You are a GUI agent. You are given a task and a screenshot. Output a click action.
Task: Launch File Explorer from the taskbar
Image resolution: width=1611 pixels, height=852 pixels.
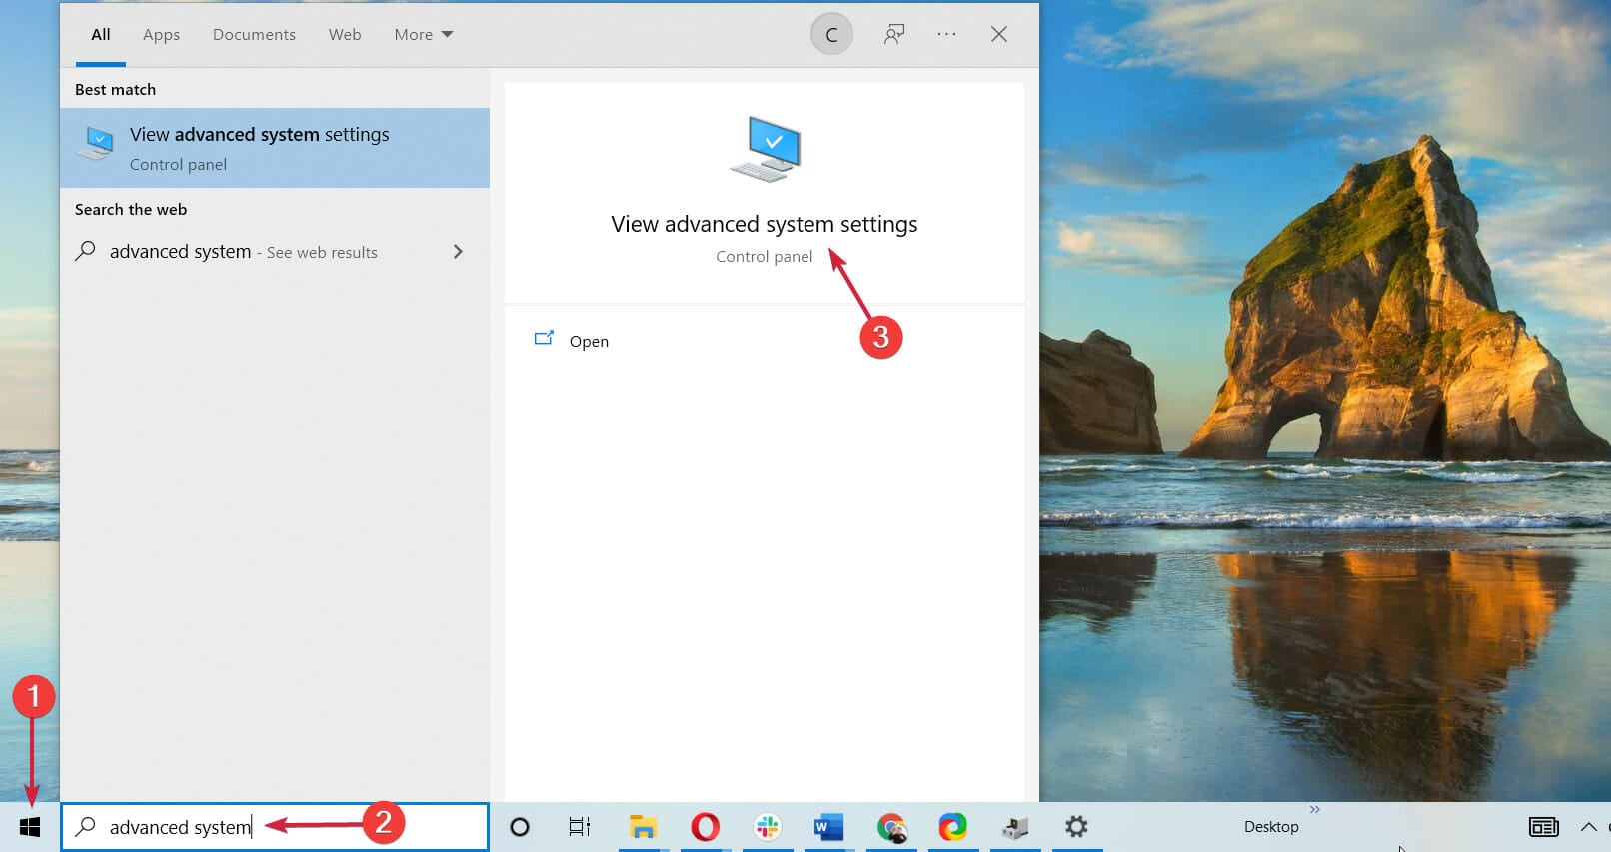tap(643, 827)
